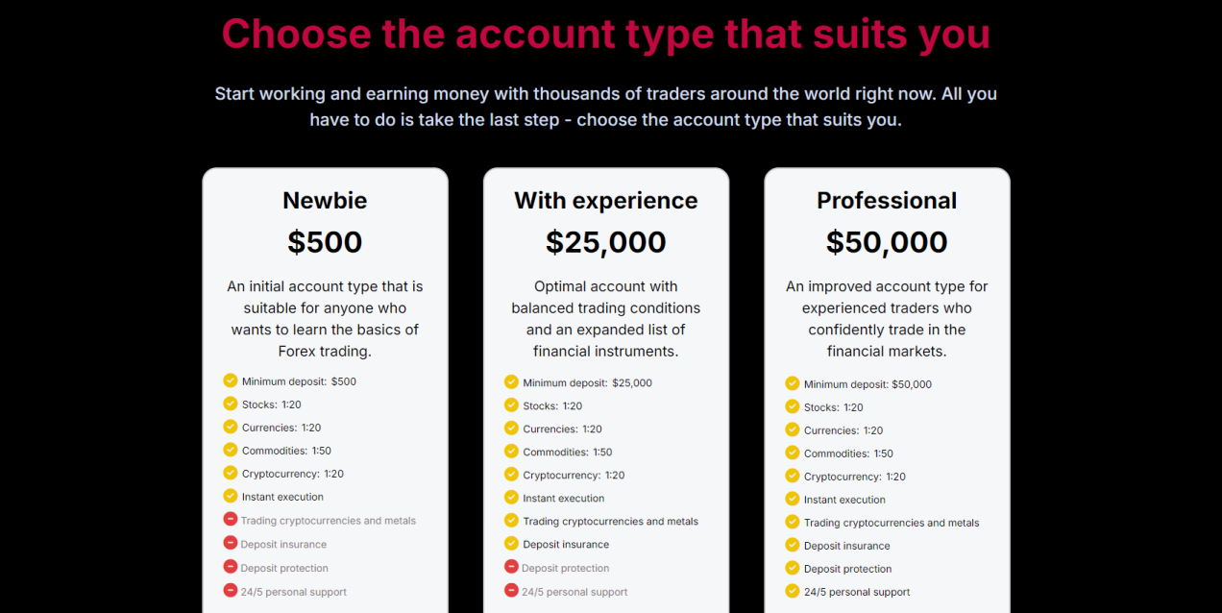The height and width of the screenshot is (613, 1222).
Task: Click the checkmark icon beside Newbie's "Instant execution"
Action: (230, 496)
